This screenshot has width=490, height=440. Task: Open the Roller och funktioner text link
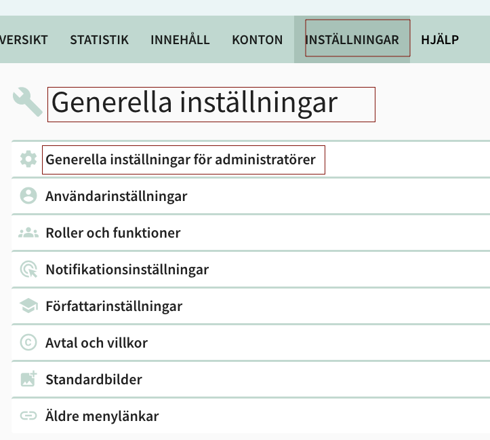click(113, 233)
